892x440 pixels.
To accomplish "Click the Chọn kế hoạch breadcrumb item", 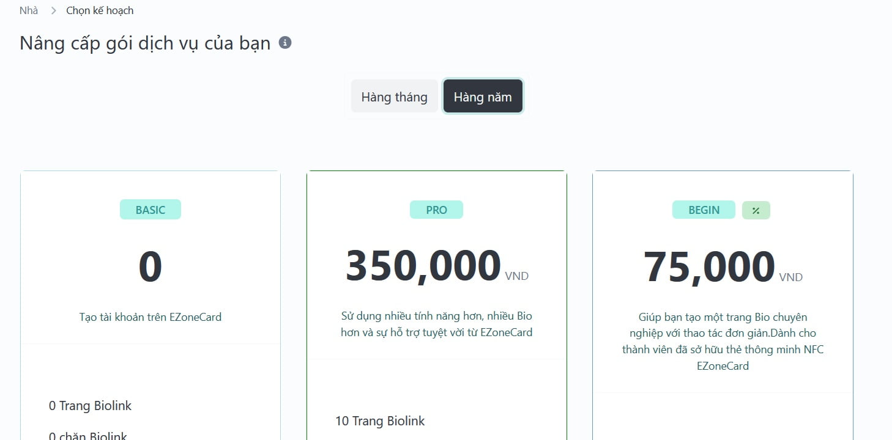I will (100, 10).
